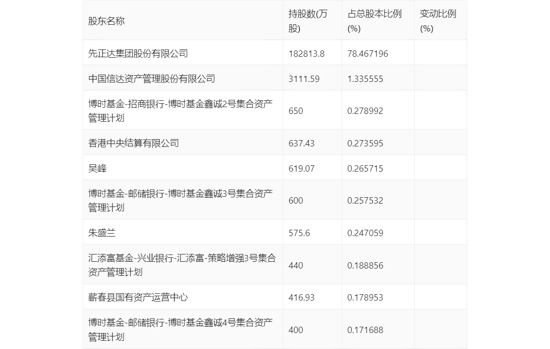The width and height of the screenshot is (550, 349).
Task: Click the 股东名称 column header
Action: (106, 21)
